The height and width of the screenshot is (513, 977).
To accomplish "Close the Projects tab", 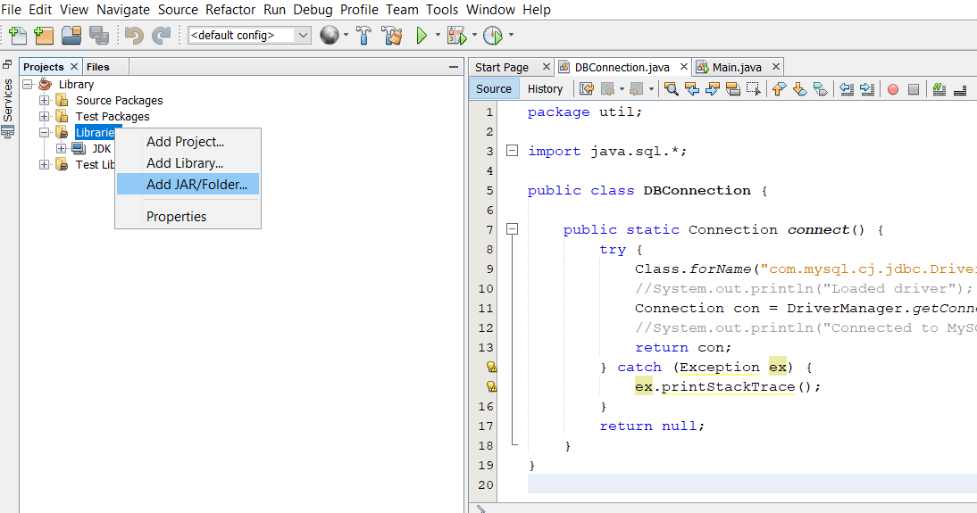I will [x=73, y=67].
